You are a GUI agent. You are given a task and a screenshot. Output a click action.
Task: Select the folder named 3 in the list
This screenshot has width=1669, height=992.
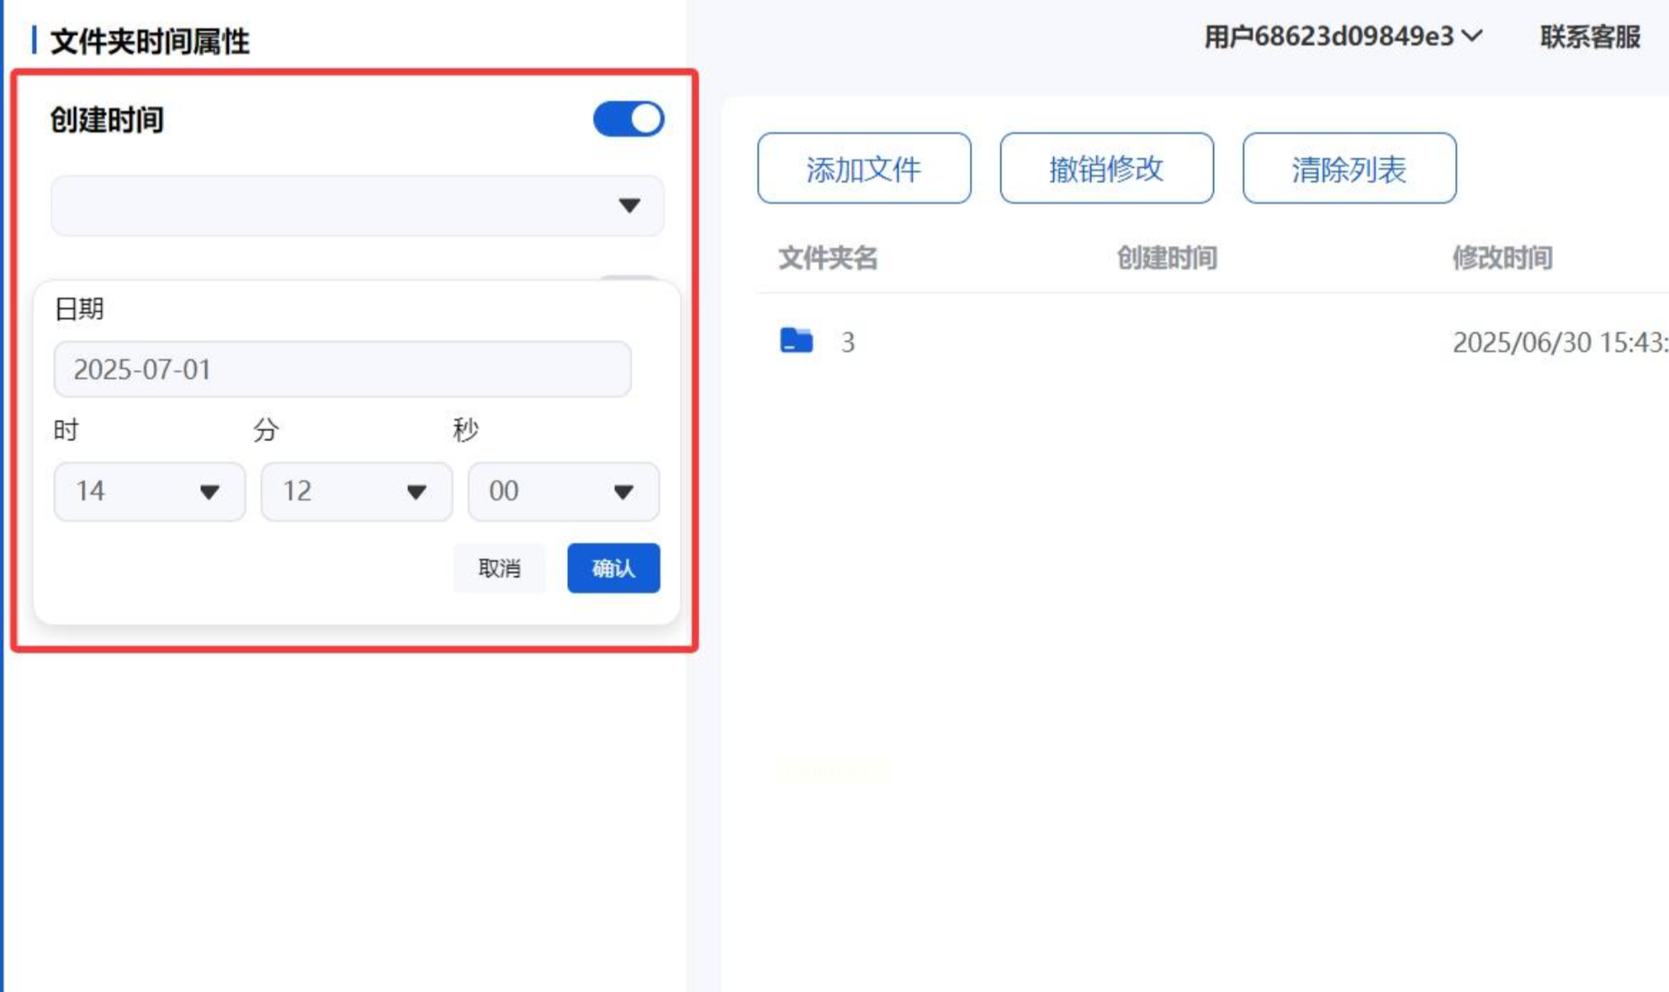(848, 342)
